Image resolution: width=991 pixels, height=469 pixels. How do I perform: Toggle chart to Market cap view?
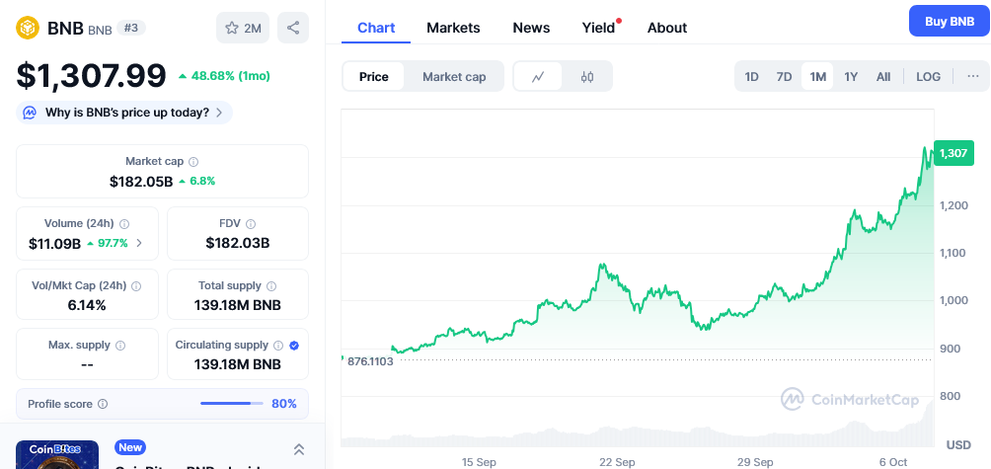pos(454,77)
